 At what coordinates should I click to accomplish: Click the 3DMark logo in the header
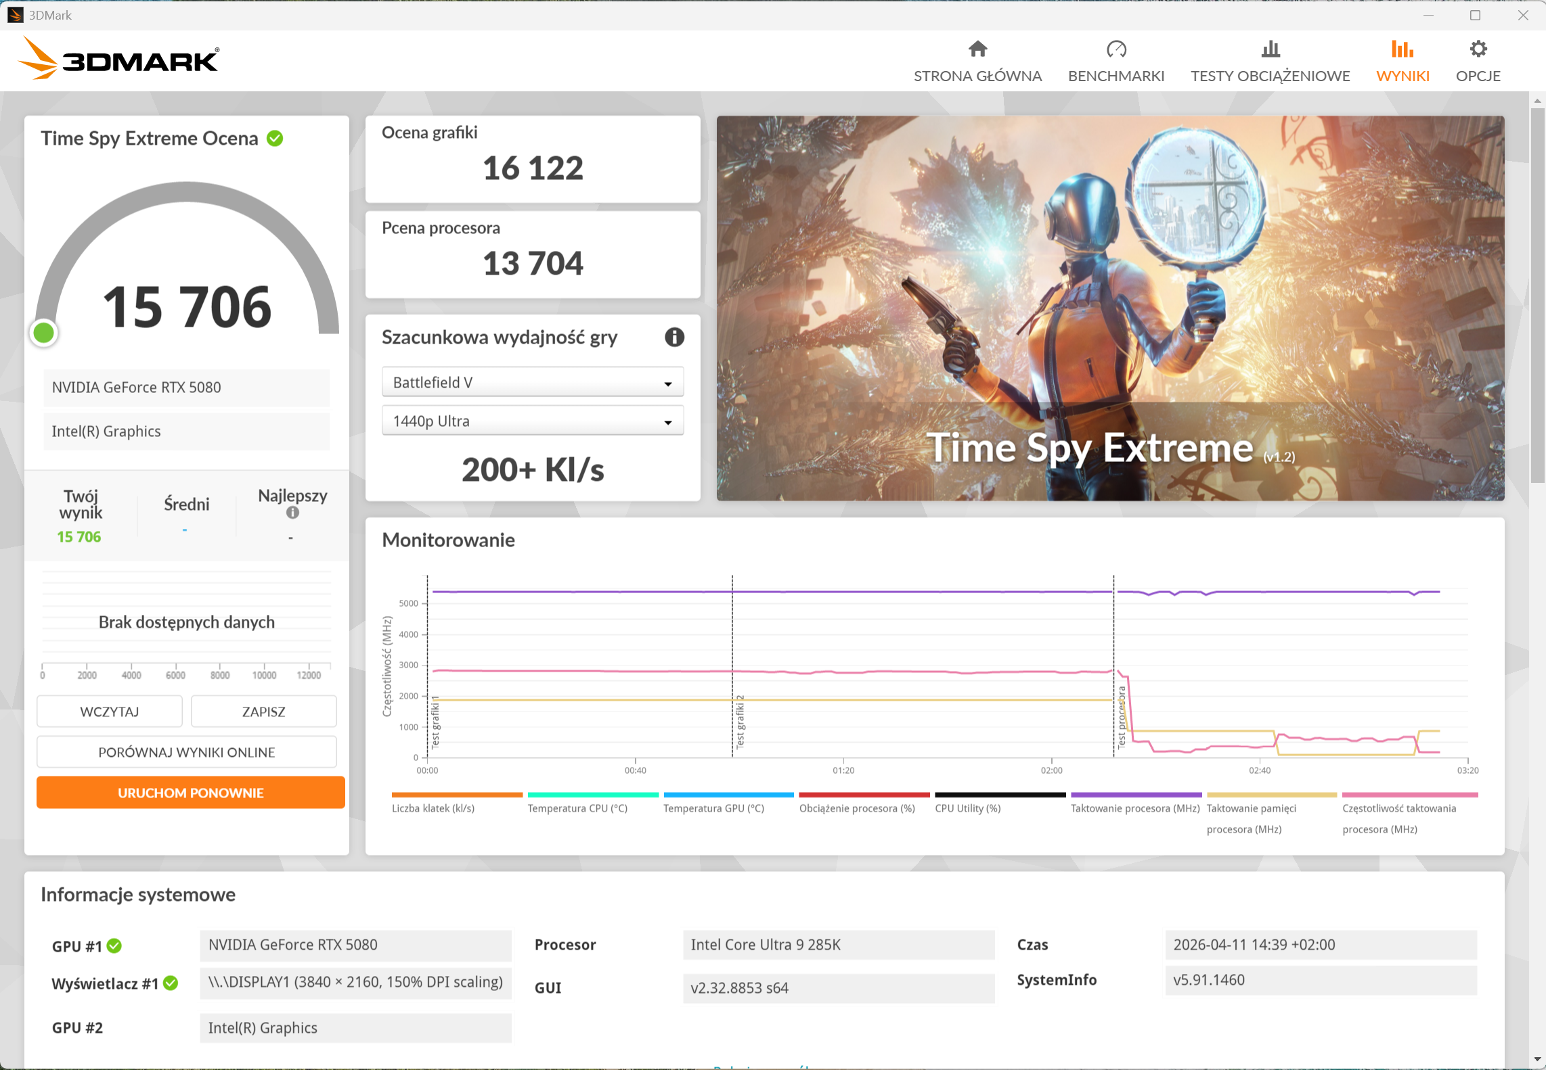118,60
